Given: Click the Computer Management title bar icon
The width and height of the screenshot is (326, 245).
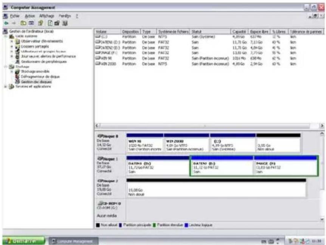Looking at the screenshot, I should 6,8.
